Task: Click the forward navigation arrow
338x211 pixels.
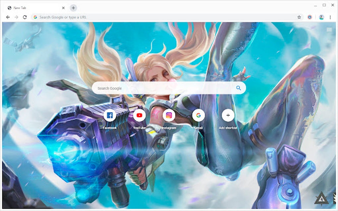Action: coord(16,17)
